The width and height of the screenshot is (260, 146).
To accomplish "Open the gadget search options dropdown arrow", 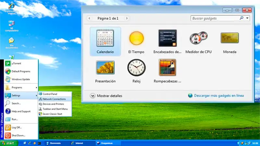I will (247, 18).
